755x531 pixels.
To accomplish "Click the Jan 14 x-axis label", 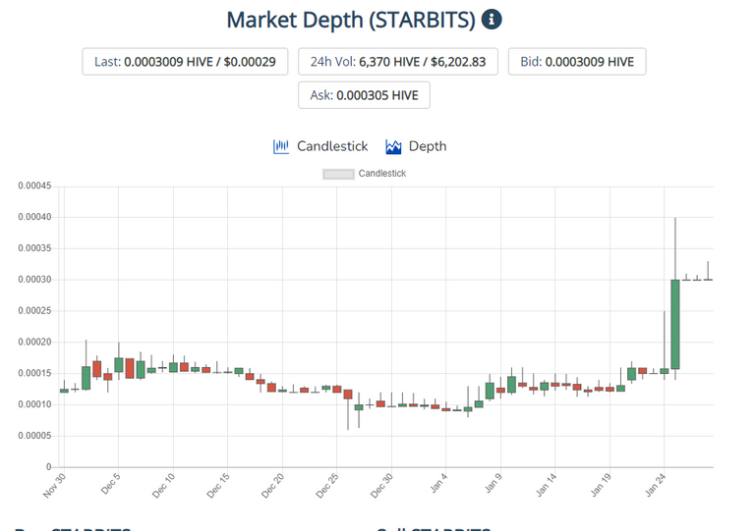I will click(546, 485).
